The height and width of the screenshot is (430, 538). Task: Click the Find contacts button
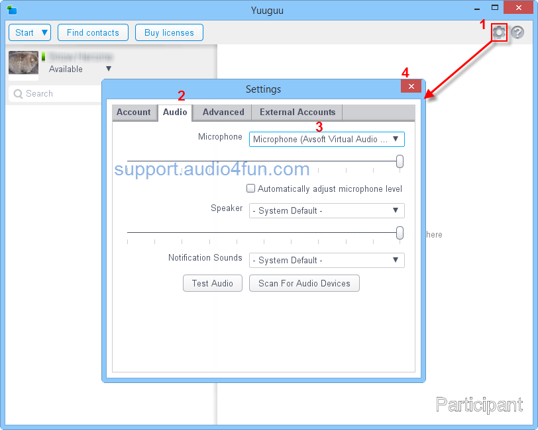93,32
